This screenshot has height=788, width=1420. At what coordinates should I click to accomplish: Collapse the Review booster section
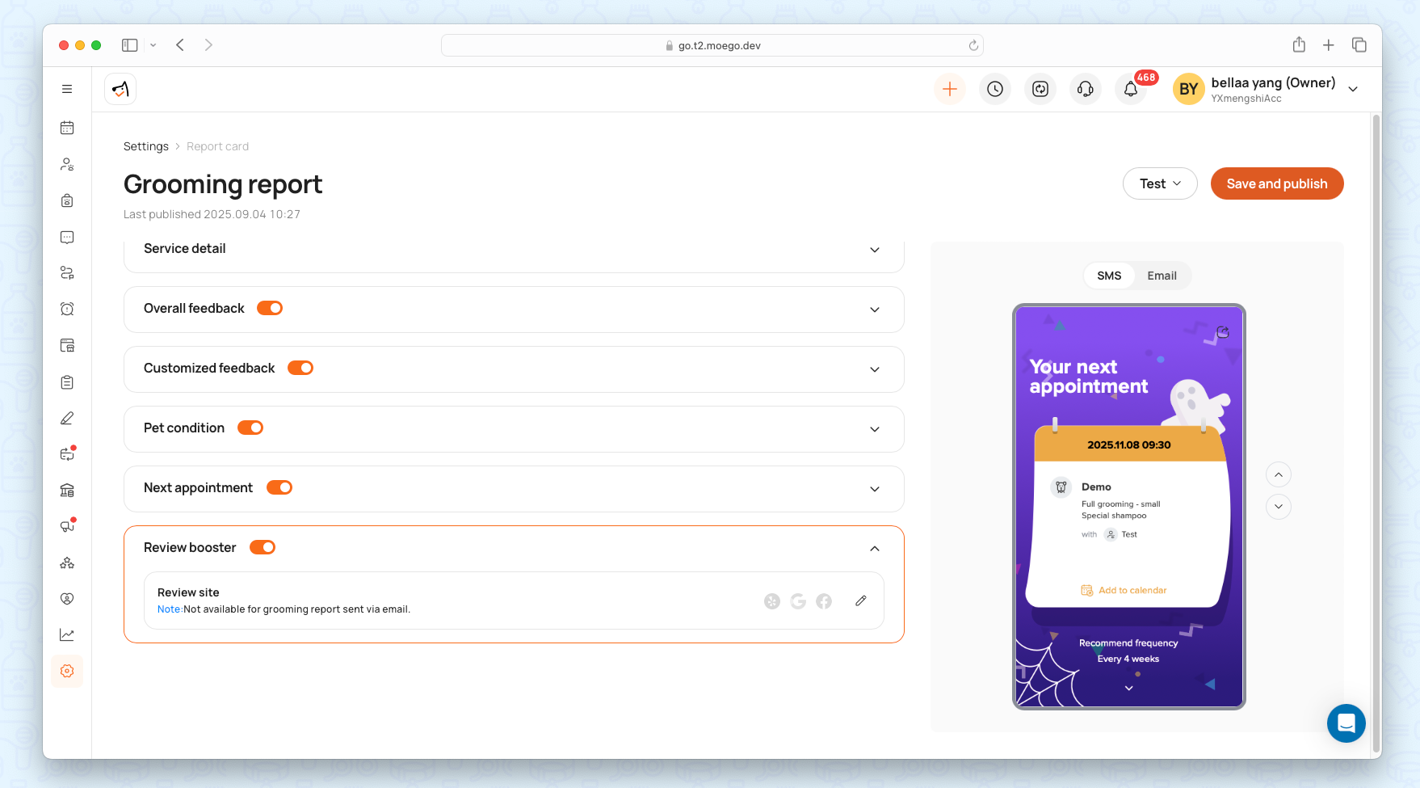pos(875,549)
